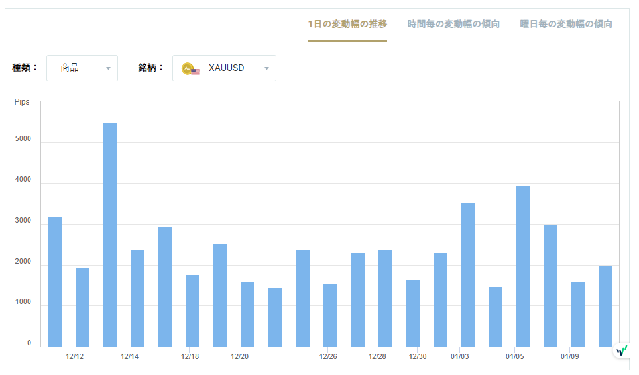Image resolution: width=639 pixels, height=375 pixels.
Task: Click the green checkmark widget icon
Action: 622,350
